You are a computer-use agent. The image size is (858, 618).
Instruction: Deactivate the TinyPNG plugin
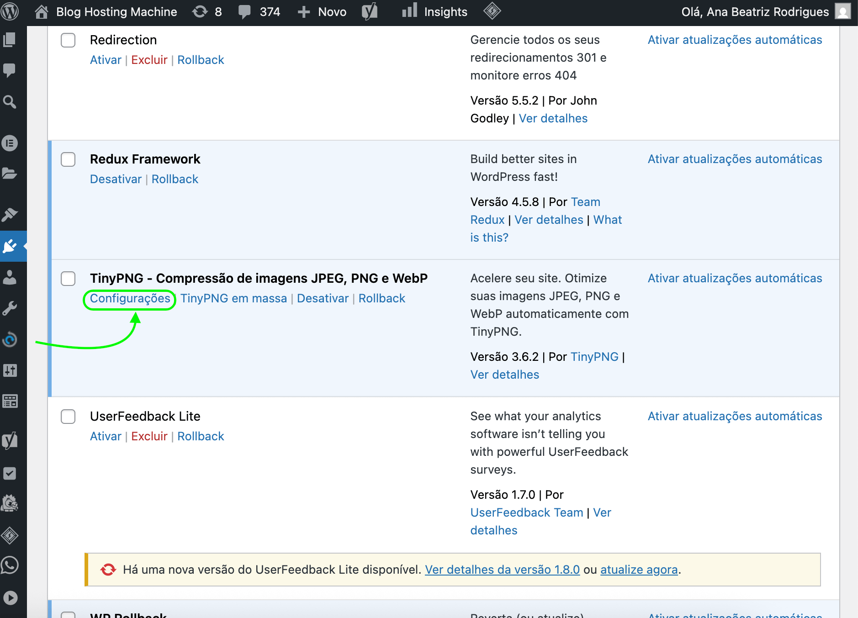tap(323, 298)
